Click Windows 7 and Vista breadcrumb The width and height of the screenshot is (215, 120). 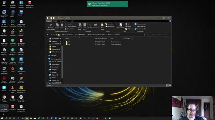click(114, 35)
